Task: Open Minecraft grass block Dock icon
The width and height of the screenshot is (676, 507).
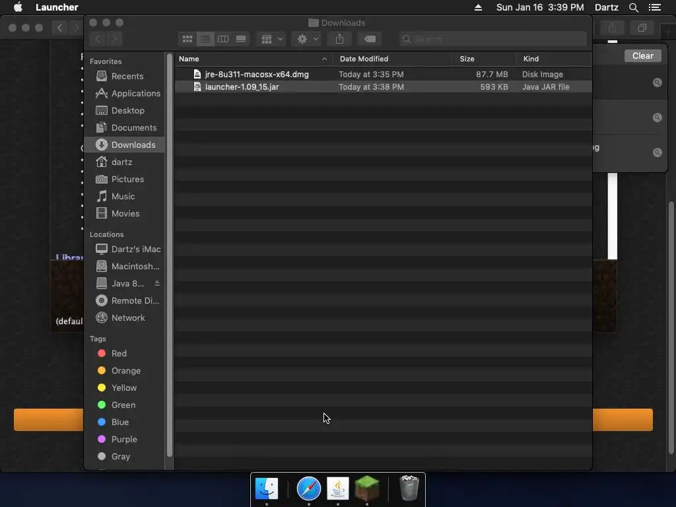Action: (x=366, y=489)
